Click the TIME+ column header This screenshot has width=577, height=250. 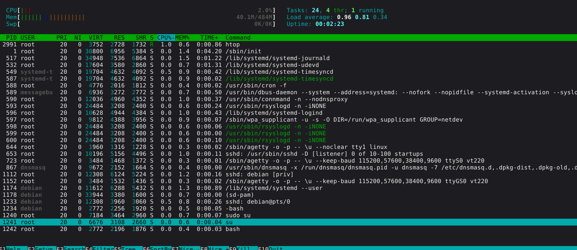[209, 38]
